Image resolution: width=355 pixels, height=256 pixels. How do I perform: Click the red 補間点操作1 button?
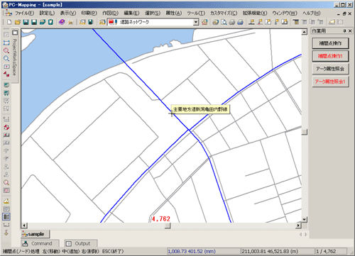(330, 56)
